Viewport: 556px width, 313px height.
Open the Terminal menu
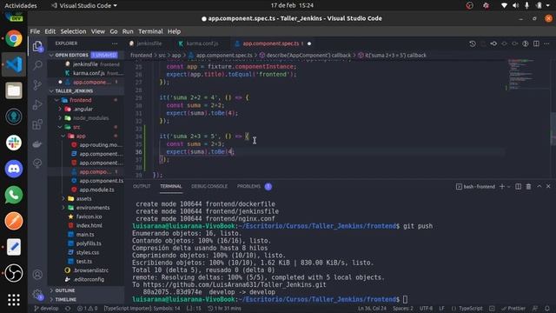pyautogui.click(x=150, y=31)
